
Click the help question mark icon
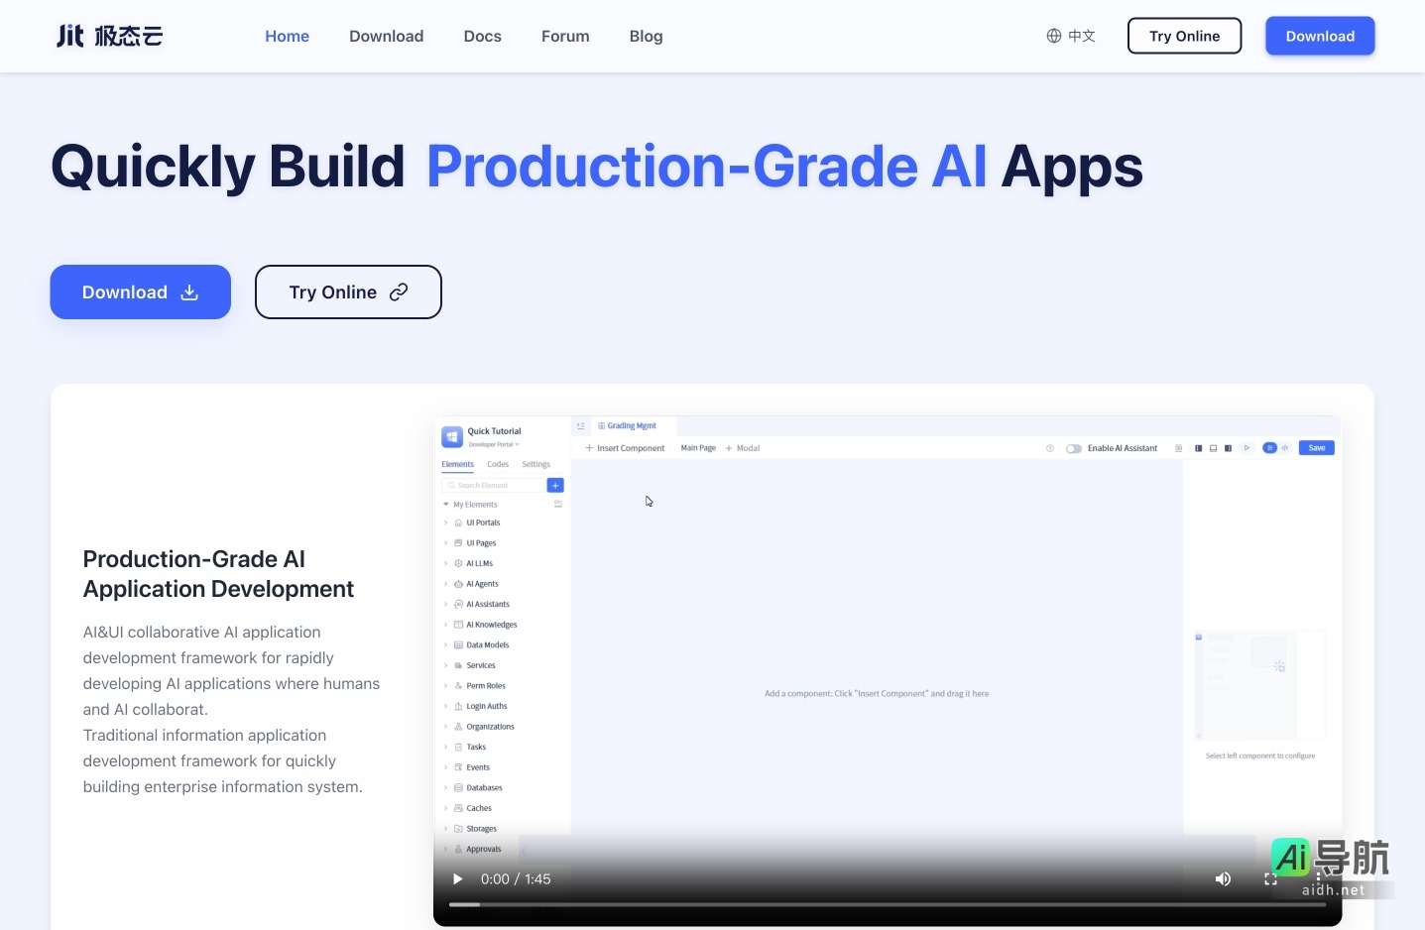click(x=1050, y=448)
